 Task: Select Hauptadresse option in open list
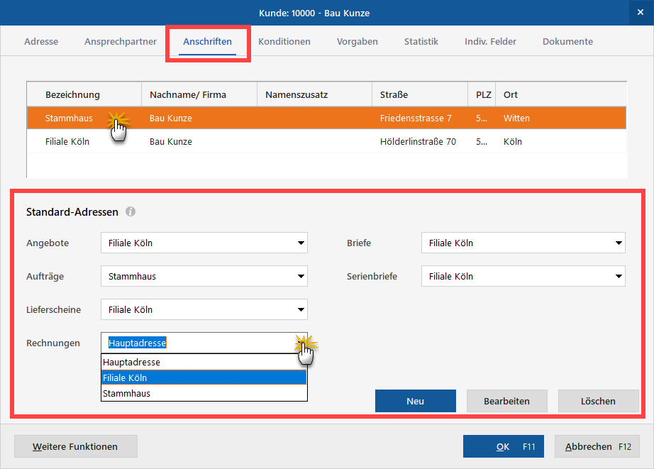(x=204, y=362)
